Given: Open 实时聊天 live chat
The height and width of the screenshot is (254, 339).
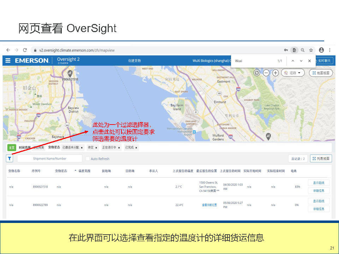Looking at the screenshot, I should pyautogui.click(x=324, y=61).
